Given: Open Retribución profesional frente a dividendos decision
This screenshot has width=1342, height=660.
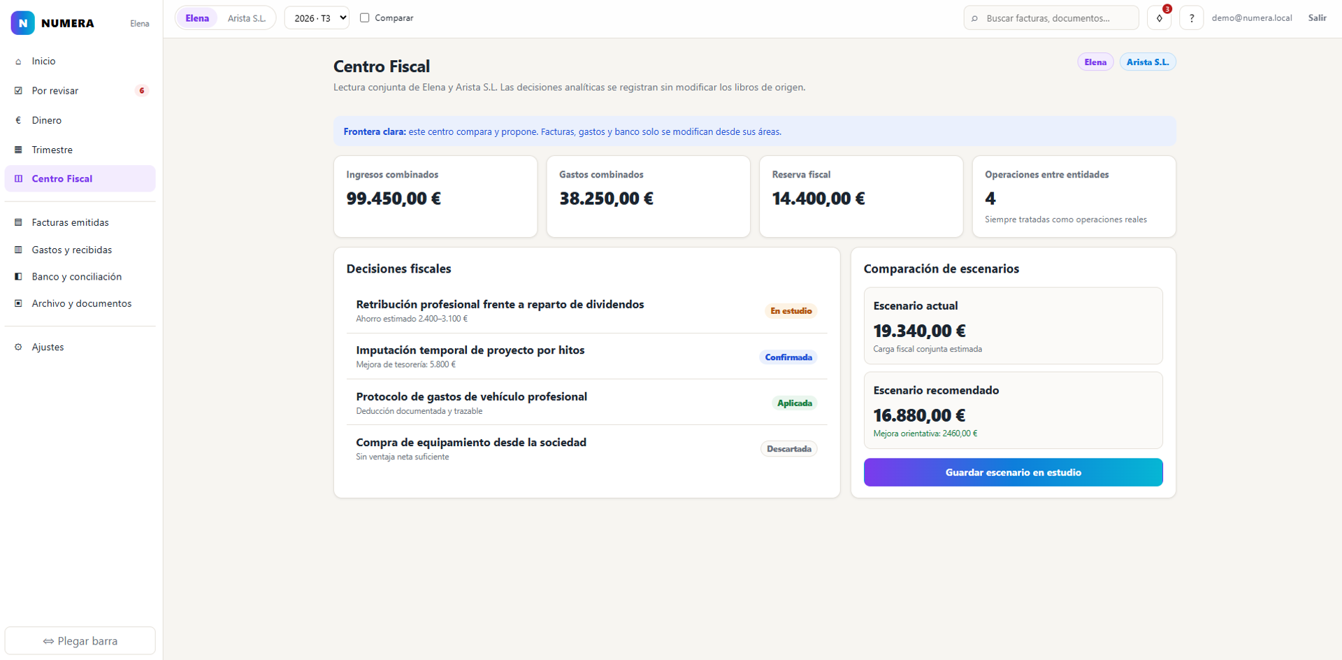Looking at the screenshot, I should pyautogui.click(x=587, y=310).
